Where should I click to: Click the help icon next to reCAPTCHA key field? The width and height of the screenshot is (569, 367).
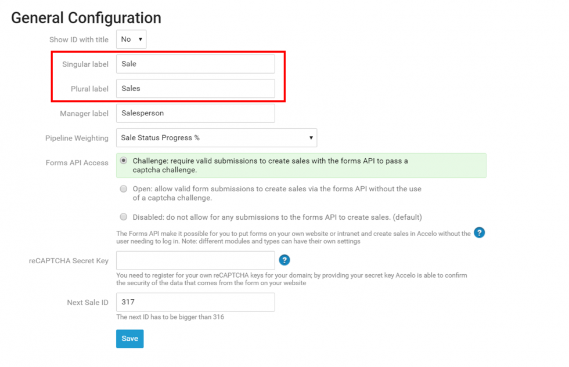[x=284, y=260]
